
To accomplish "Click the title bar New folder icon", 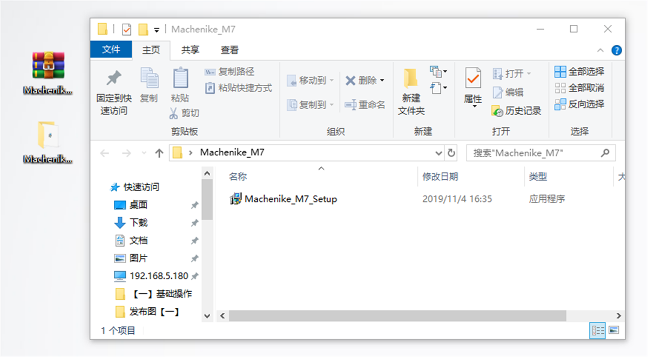I will point(143,29).
